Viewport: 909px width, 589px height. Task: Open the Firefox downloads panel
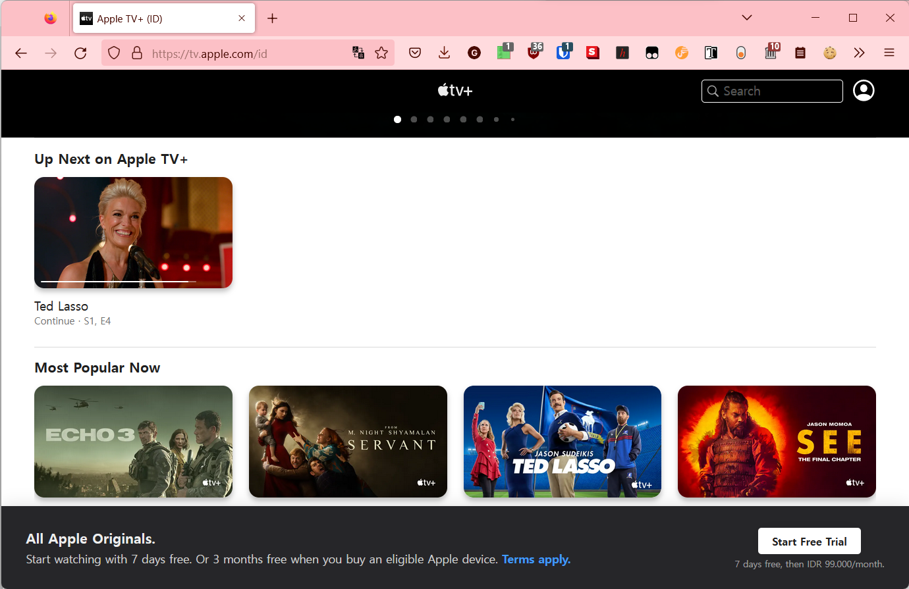click(445, 53)
